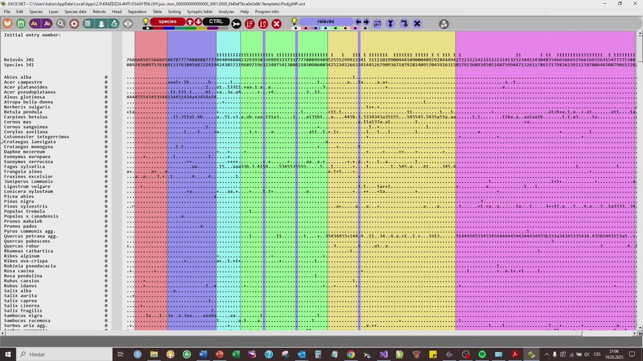Click the green save icon
643x361 pixels.
coord(21,24)
